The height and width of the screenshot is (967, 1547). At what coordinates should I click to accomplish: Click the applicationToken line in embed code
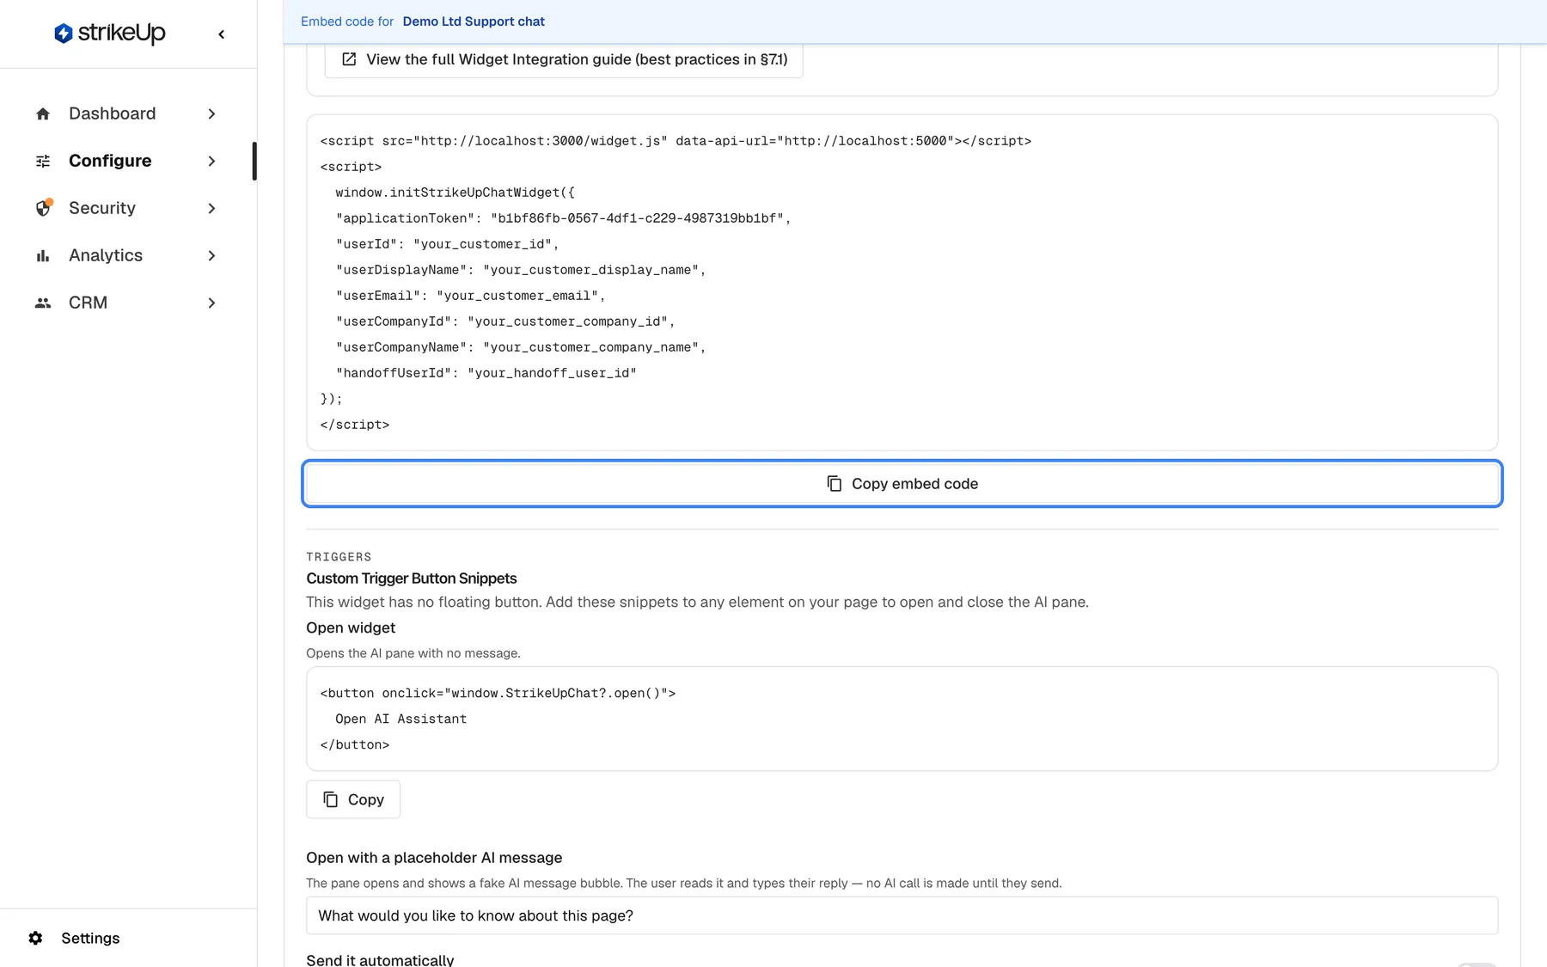563,218
